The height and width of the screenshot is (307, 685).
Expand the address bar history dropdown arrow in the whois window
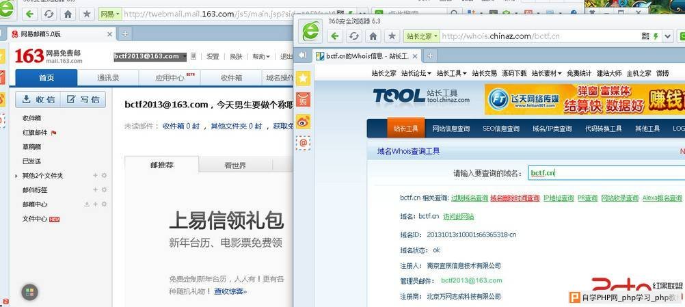(x=668, y=36)
